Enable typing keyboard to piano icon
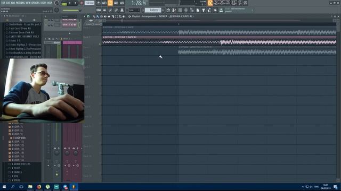Screen dimensions: 341x191 tap(99, 10)
